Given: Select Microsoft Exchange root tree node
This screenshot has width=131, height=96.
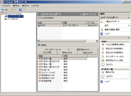Looking at the screenshot, I should [13, 14].
